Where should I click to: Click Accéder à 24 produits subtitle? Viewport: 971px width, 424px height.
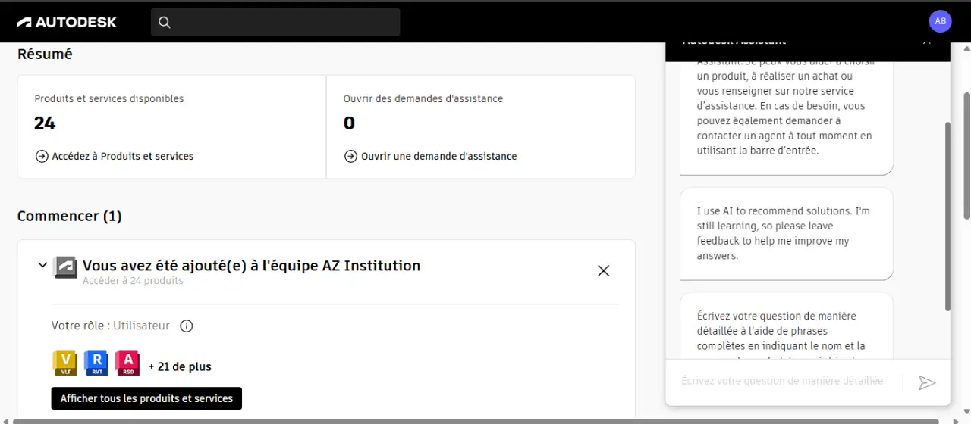[x=133, y=281]
